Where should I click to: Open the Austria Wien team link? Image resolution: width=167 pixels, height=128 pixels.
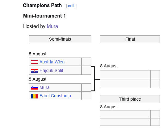click(52, 62)
